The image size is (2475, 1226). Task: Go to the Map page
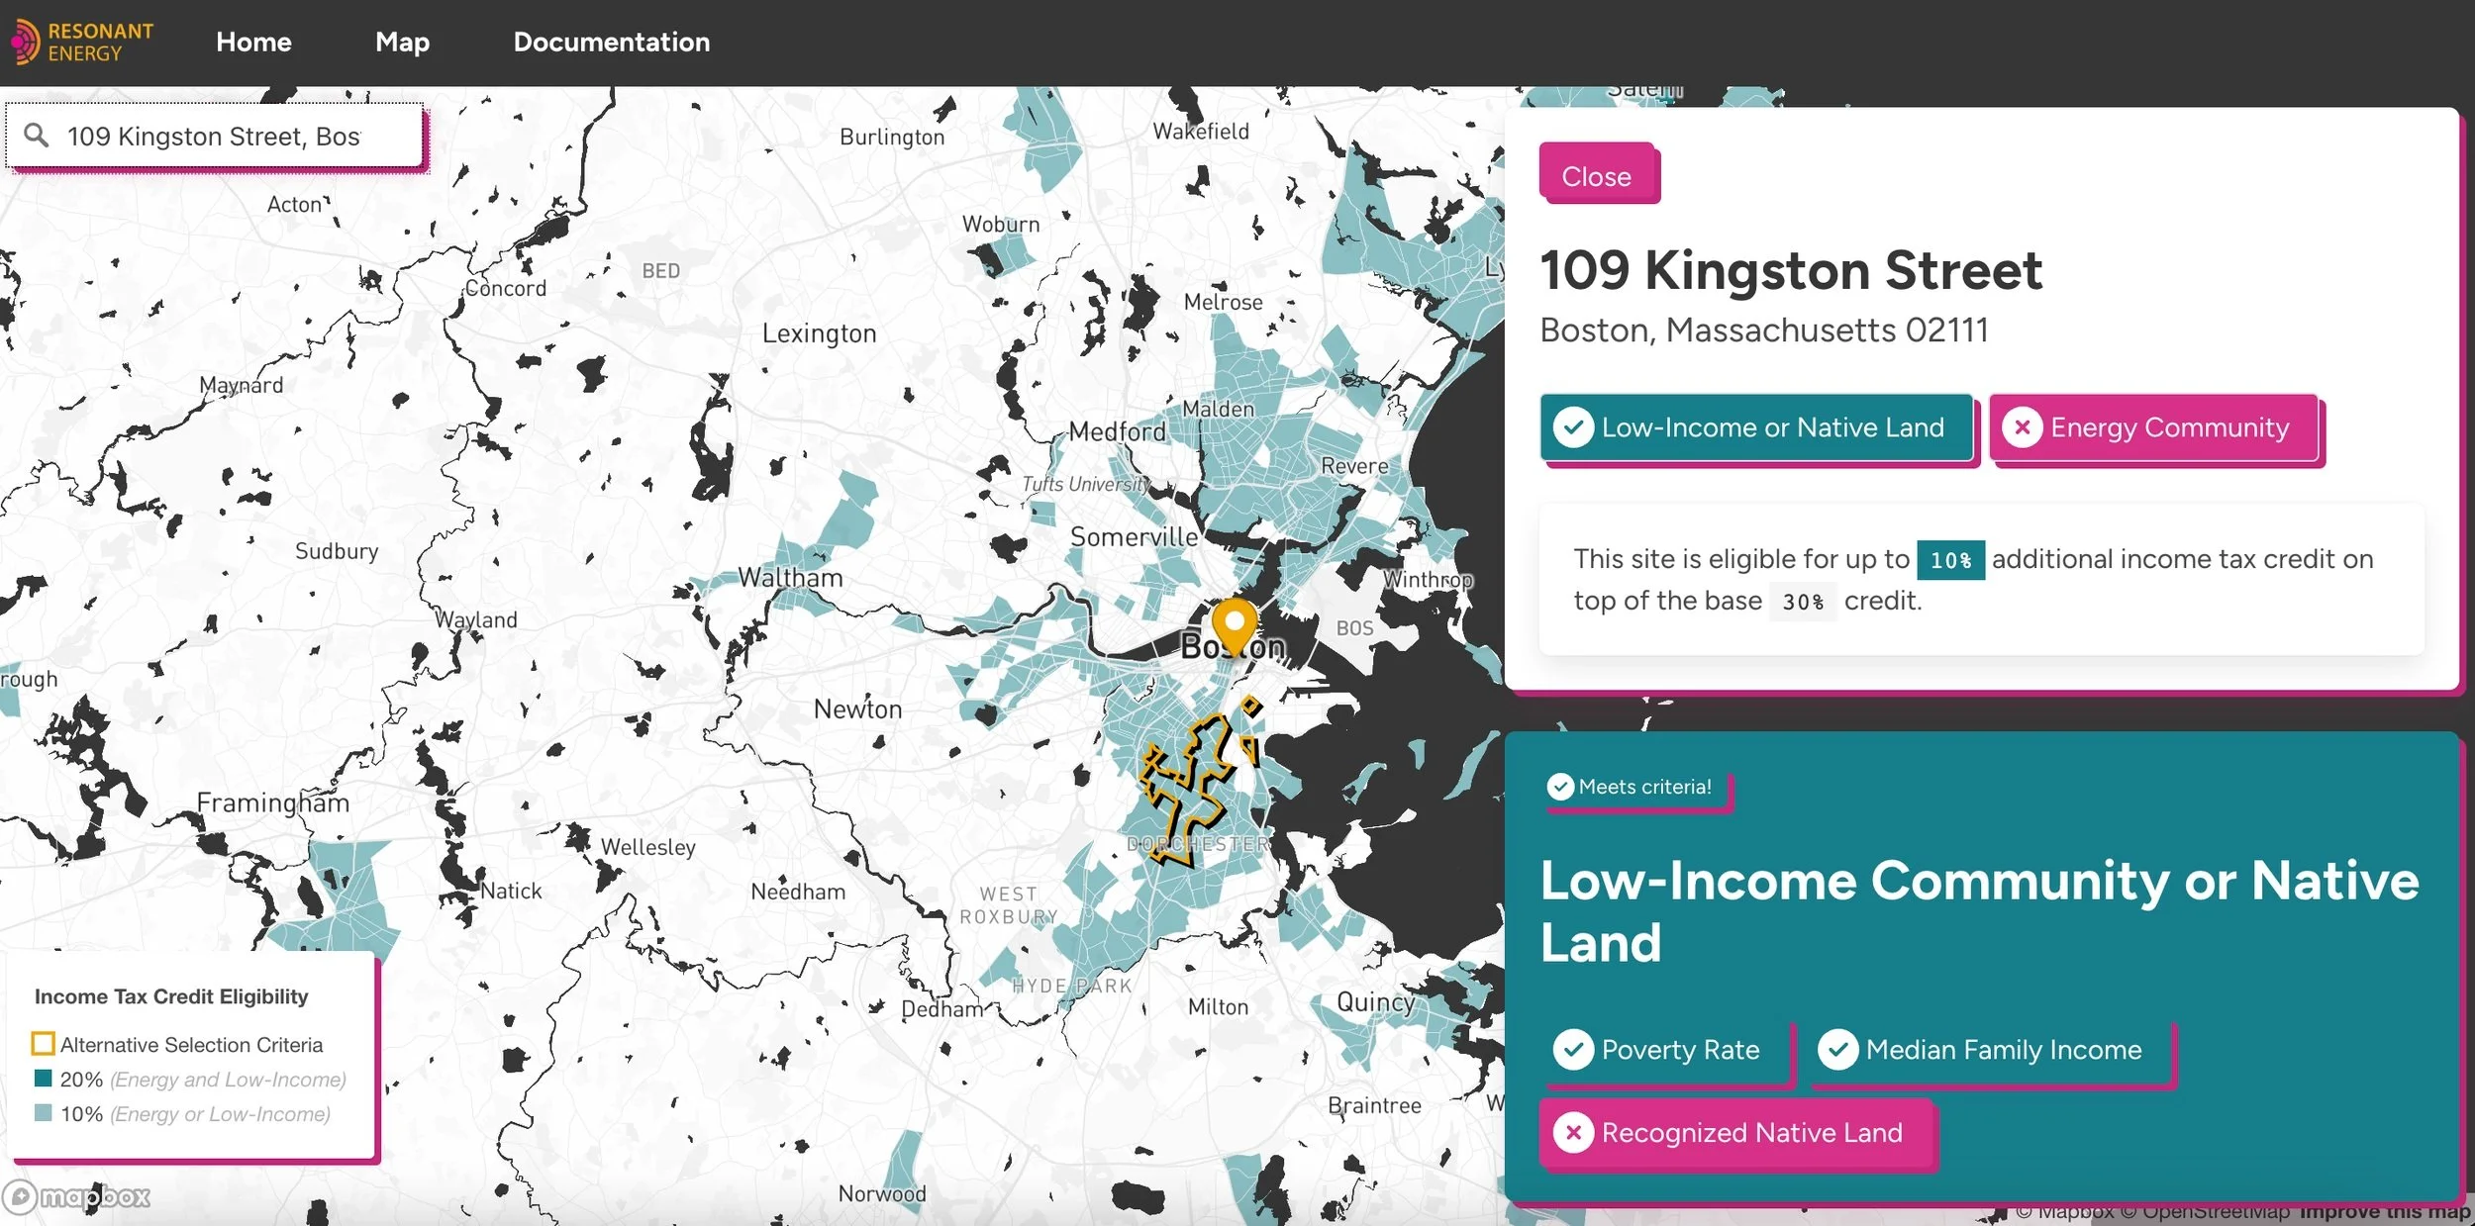[402, 42]
